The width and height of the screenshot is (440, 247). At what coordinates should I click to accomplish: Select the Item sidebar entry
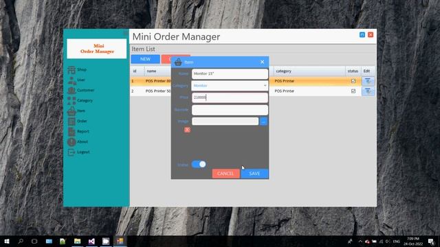76,110
